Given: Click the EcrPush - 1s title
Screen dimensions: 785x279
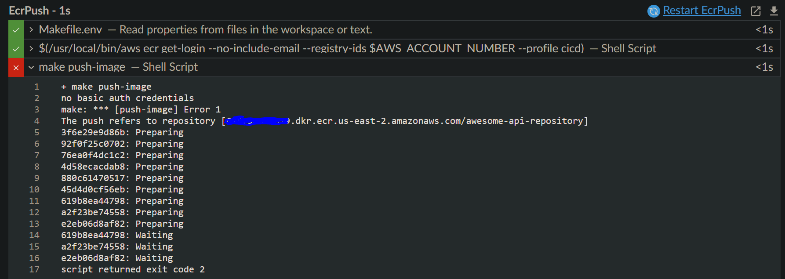Looking at the screenshot, I should tap(39, 10).
